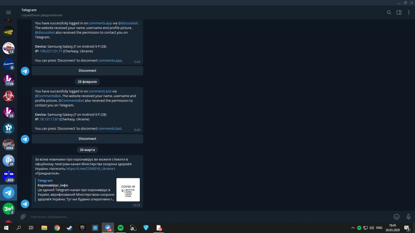
Task: Open network status icon in system tray
Action: click(365, 228)
